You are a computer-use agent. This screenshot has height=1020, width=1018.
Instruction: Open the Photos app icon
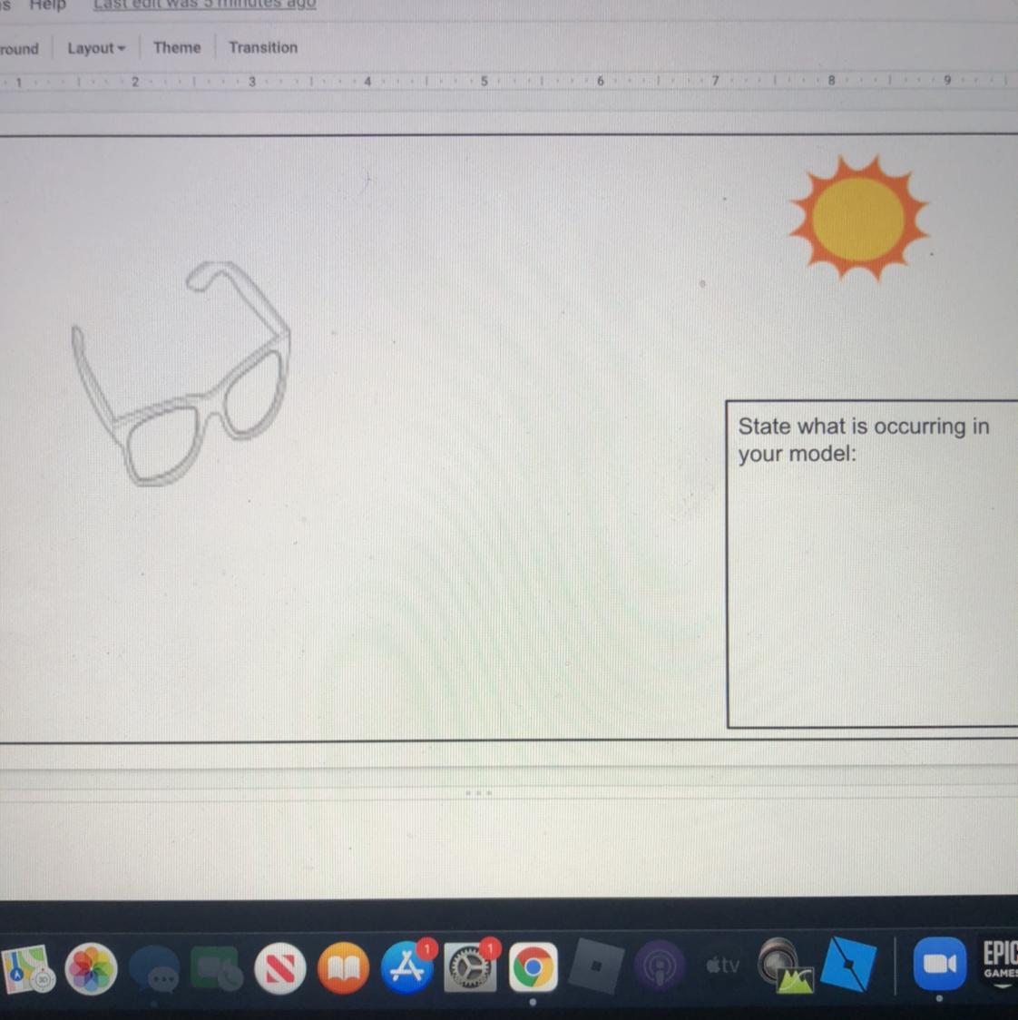click(x=91, y=968)
